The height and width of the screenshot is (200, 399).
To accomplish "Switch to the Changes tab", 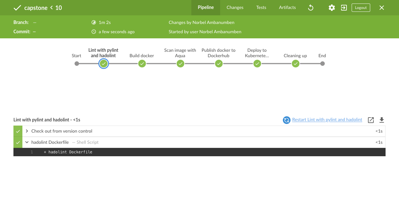I will pos(235,8).
